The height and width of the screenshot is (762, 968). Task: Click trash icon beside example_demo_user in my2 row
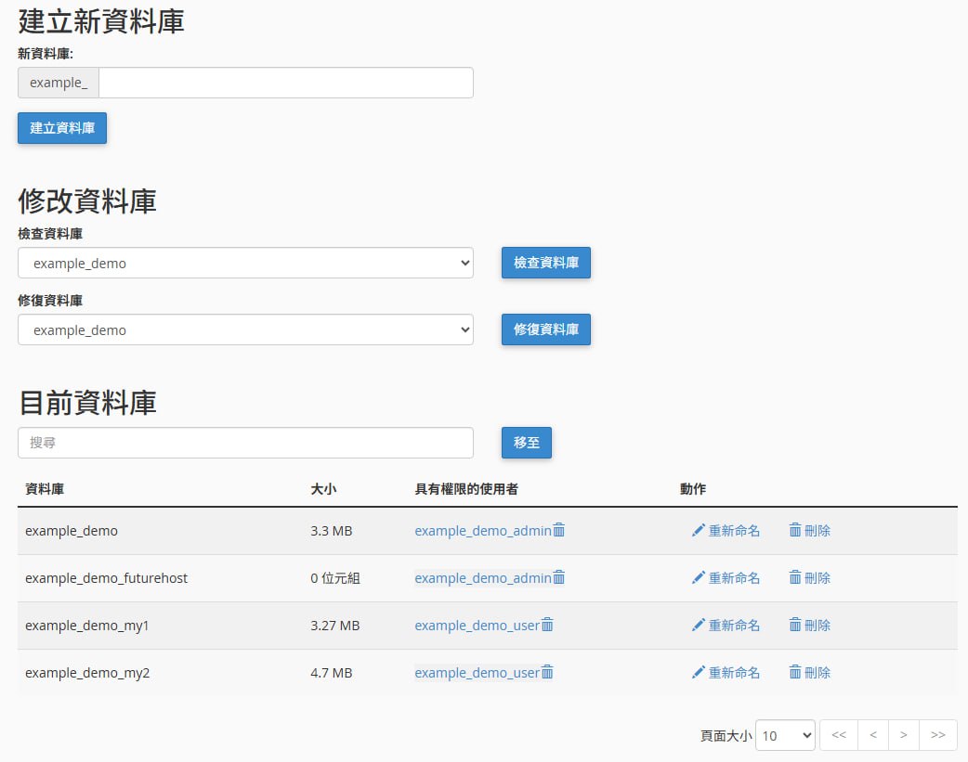tap(547, 672)
